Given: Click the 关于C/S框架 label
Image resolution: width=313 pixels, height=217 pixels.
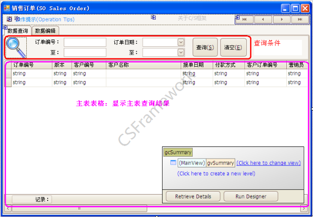Looking at the screenshot, I should tap(192, 18).
